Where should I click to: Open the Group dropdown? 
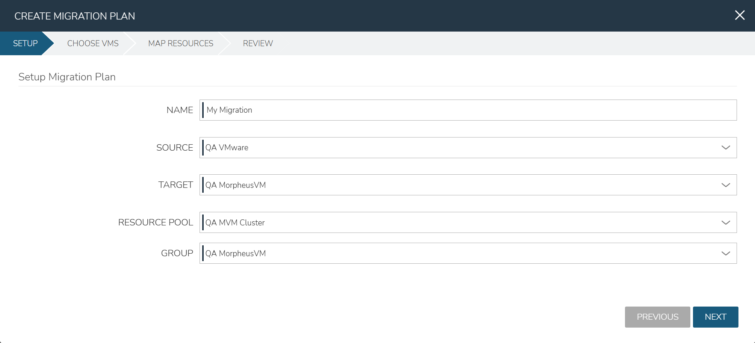pos(468,253)
